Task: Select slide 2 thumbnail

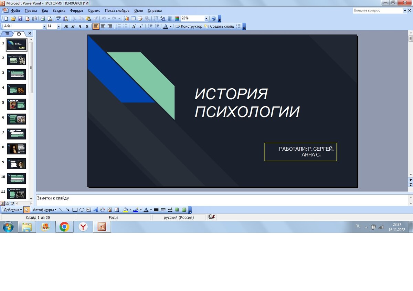Action: (x=17, y=60)
